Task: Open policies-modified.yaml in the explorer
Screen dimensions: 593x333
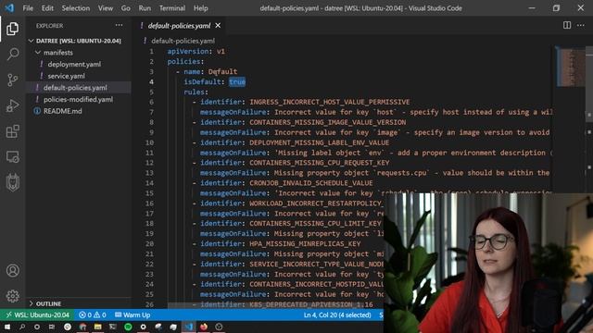Action: [78, 99]
